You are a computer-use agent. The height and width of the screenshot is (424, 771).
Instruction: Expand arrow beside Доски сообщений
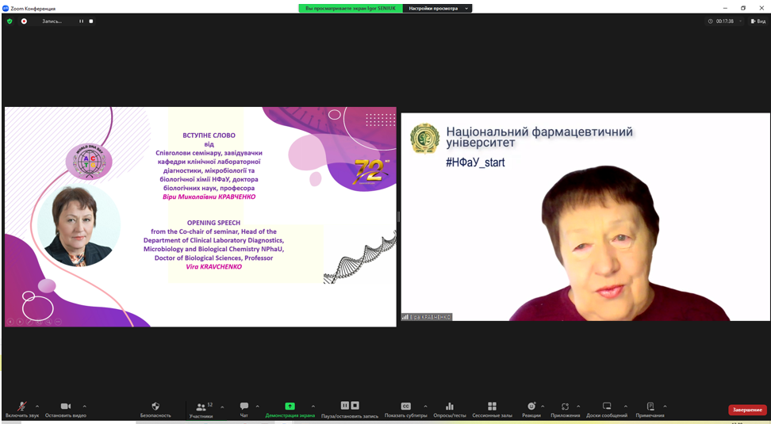[x=626, y=407]
